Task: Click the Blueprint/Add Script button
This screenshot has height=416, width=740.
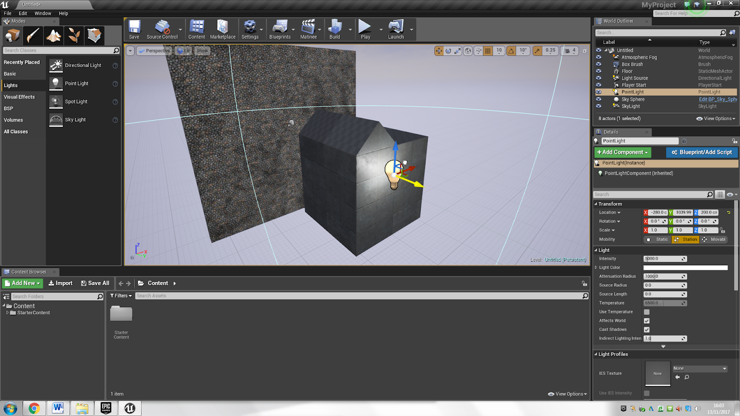Action: click(702, 152)
